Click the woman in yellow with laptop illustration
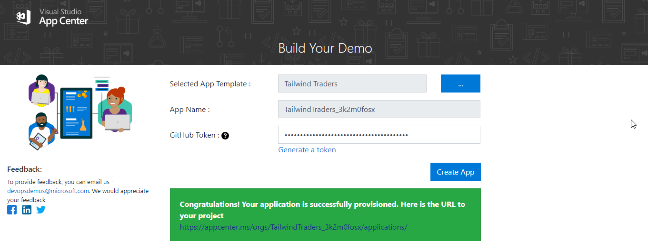648x241 pixels. 42,92
